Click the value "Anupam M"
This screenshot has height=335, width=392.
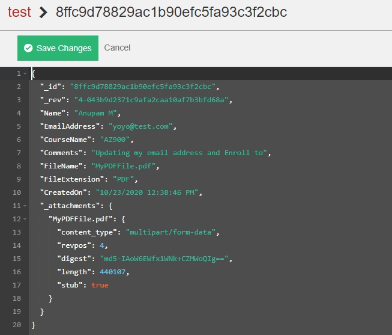tap(96, 113)
